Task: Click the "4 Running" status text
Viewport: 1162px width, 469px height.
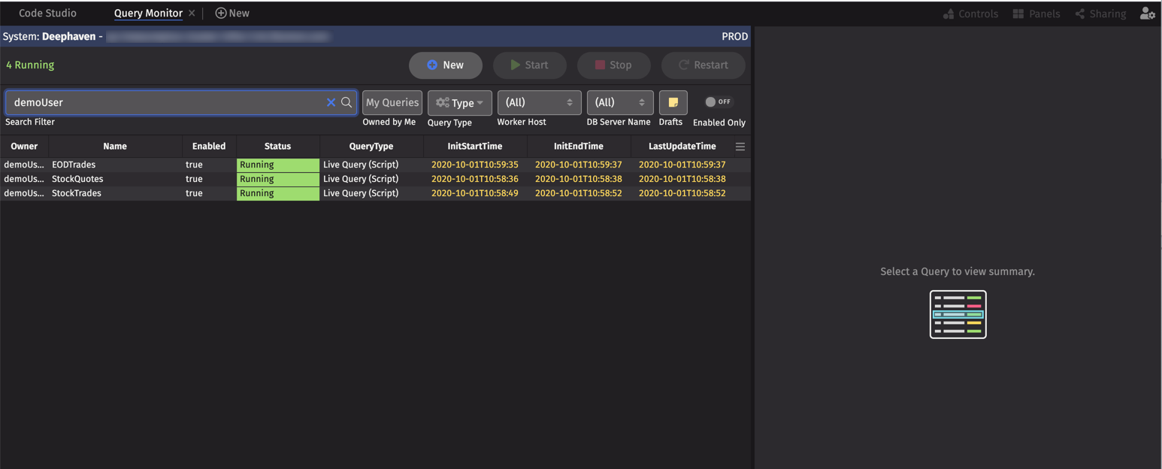Action: pyautogui.click(x=30, y=65)
